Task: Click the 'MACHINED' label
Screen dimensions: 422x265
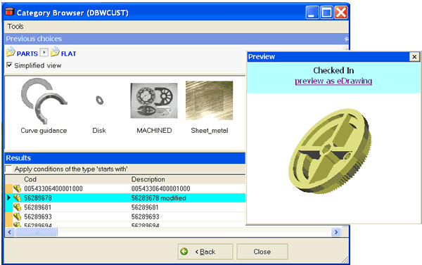Action: pos(154,131)
